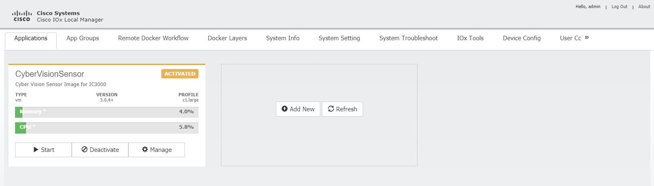Go to the Docker Layers tab

(227, 38)
